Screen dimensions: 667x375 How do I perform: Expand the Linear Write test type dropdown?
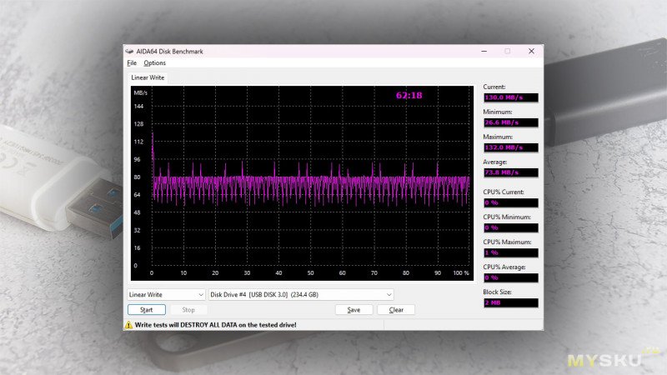tap(166, 294)
